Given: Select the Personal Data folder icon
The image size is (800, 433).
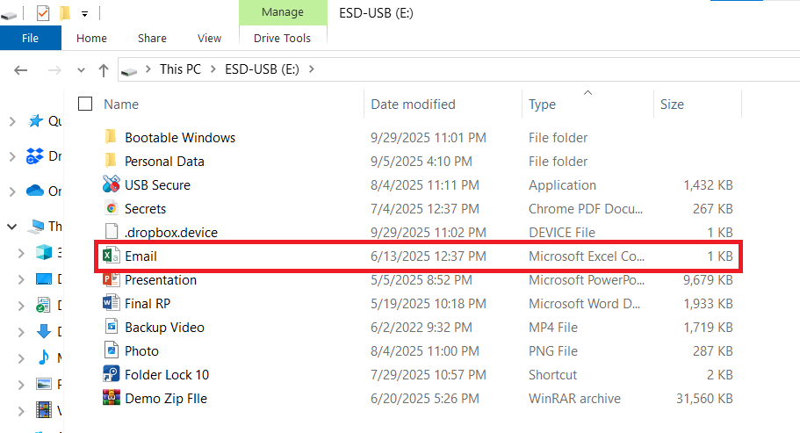Looking at the screenshot, I should 110,161.
